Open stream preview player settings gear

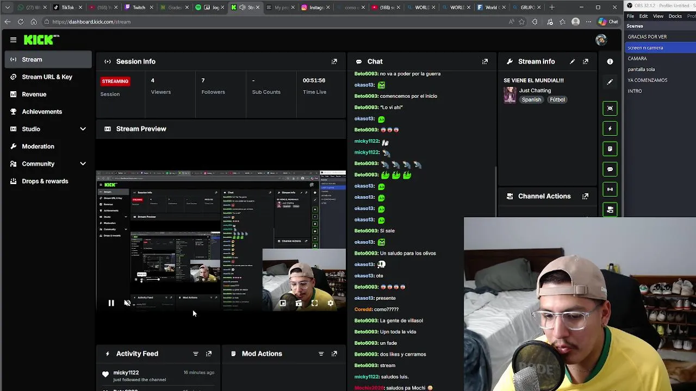pos(330,303)
